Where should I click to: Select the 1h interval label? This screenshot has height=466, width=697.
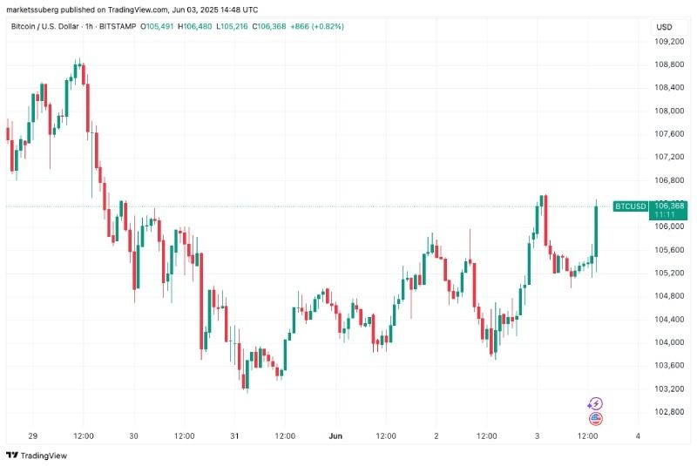[90, 27]
